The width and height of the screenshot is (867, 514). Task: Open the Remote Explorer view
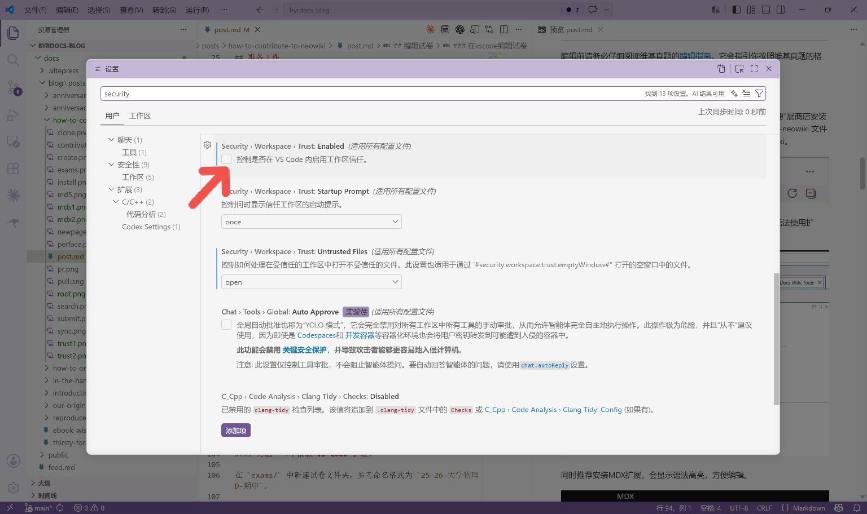tap(13, 141)
